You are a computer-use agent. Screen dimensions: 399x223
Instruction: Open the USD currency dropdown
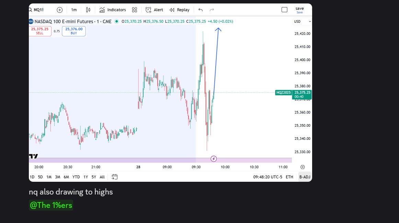(302, 22)
